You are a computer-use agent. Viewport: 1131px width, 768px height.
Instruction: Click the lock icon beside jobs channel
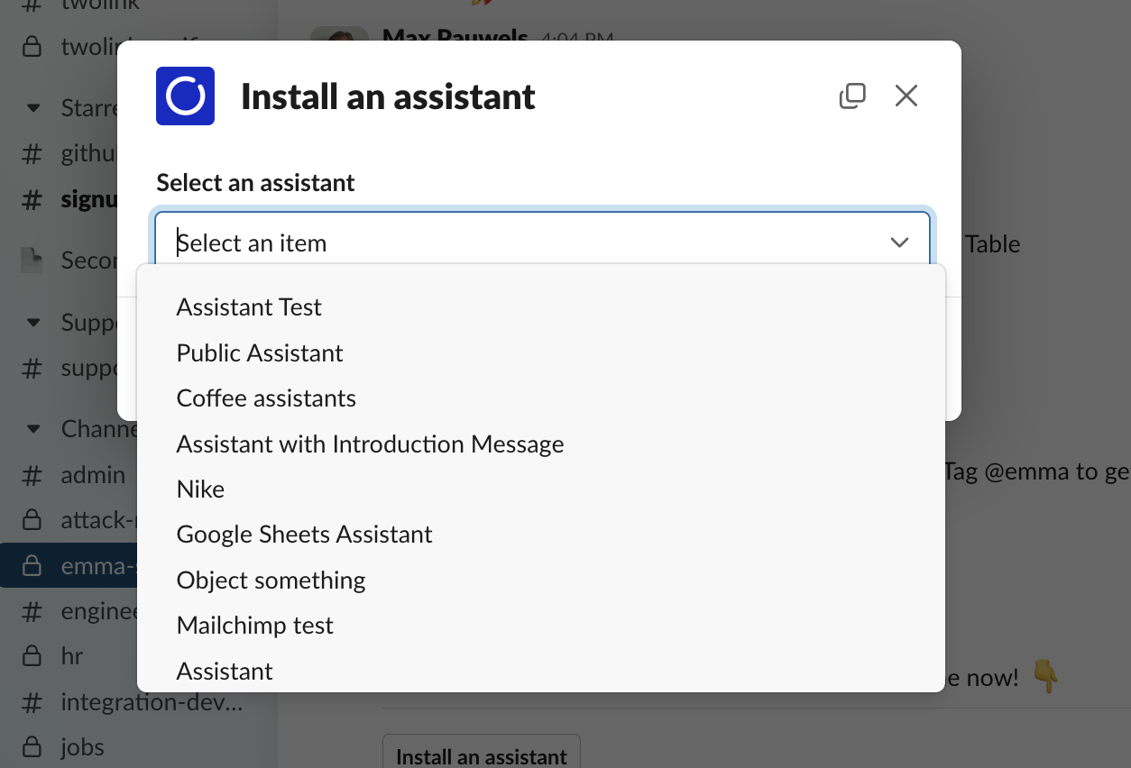(32, 747)
